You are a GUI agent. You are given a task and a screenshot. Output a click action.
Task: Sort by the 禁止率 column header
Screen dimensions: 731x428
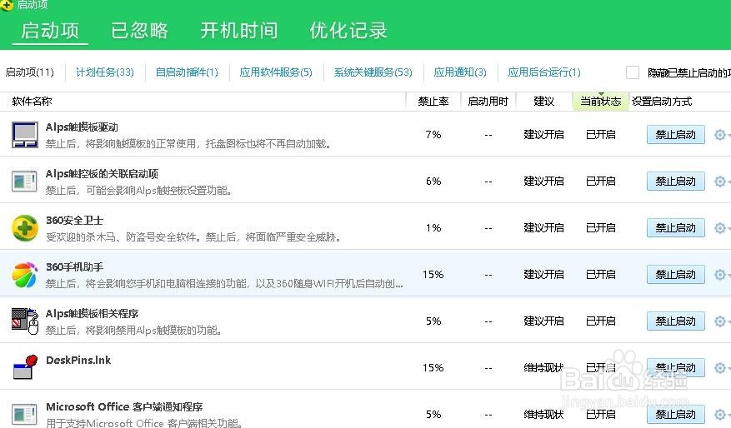433,102
